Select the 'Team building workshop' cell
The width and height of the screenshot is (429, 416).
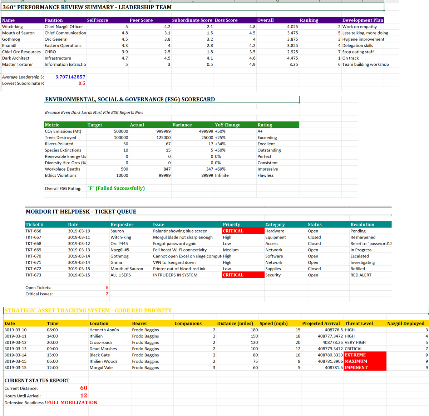(x=365, y=65)
